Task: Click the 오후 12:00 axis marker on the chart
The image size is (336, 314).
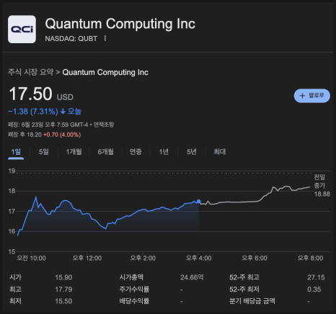Action: click(x=87, y=258)
